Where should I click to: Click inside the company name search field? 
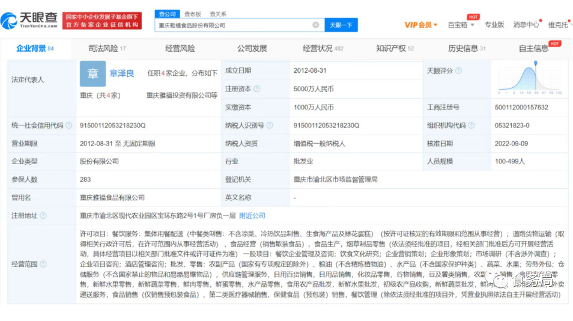tap(234, 25)
